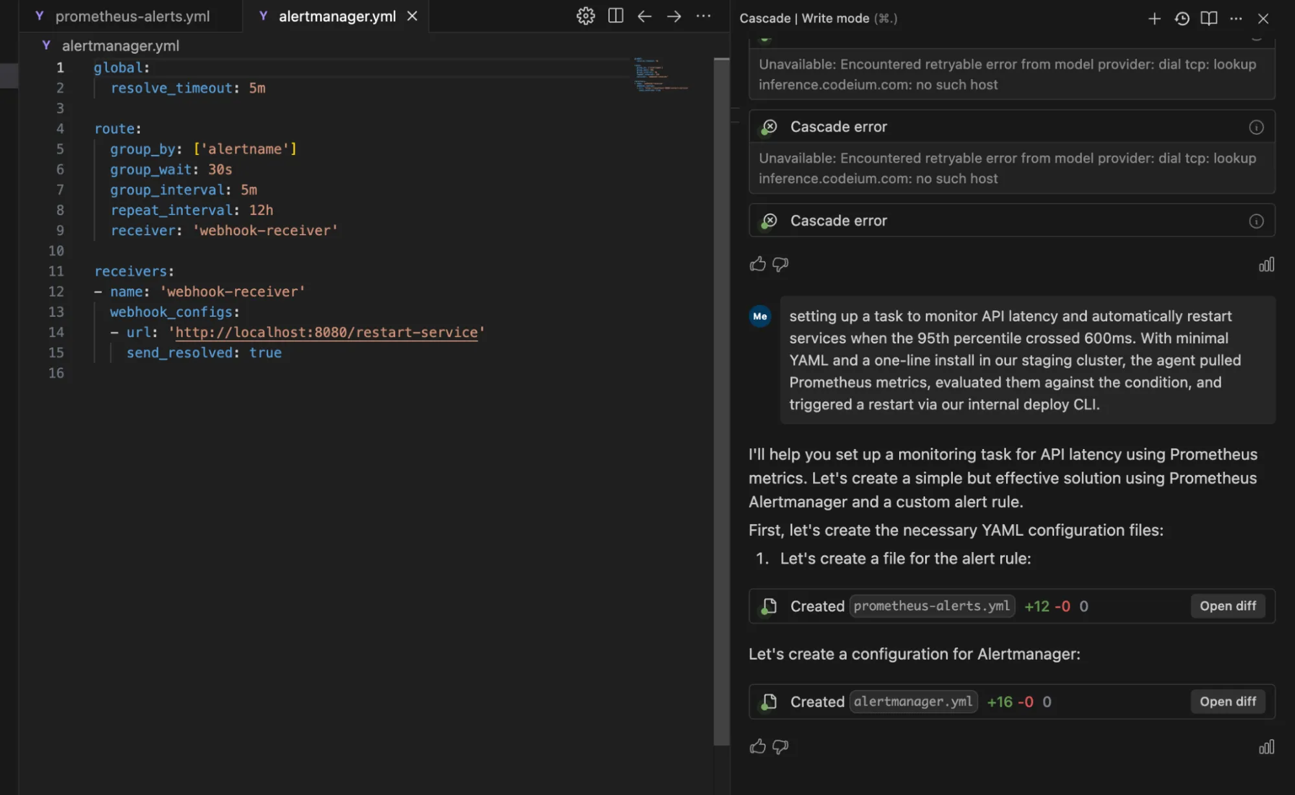Click thumbs up on the latest Cascade response
This screenshot has width=1295, height=795.
click(757, 746)
